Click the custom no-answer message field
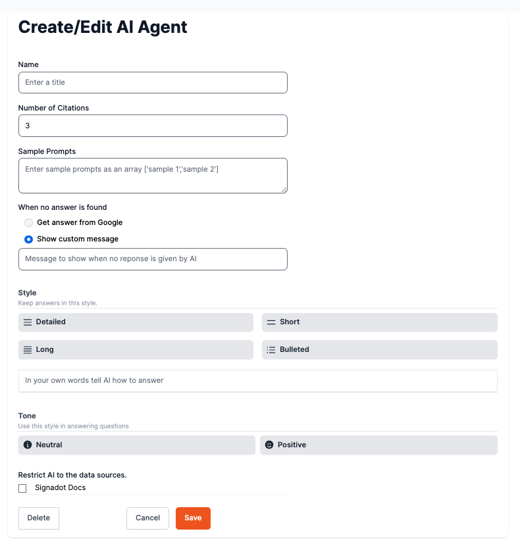Image resolution: width=520 pixels, height=546 pixels. [x=153, y=259]
